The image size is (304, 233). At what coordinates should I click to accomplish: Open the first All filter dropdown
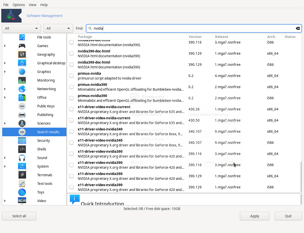[x=22, y=28]
